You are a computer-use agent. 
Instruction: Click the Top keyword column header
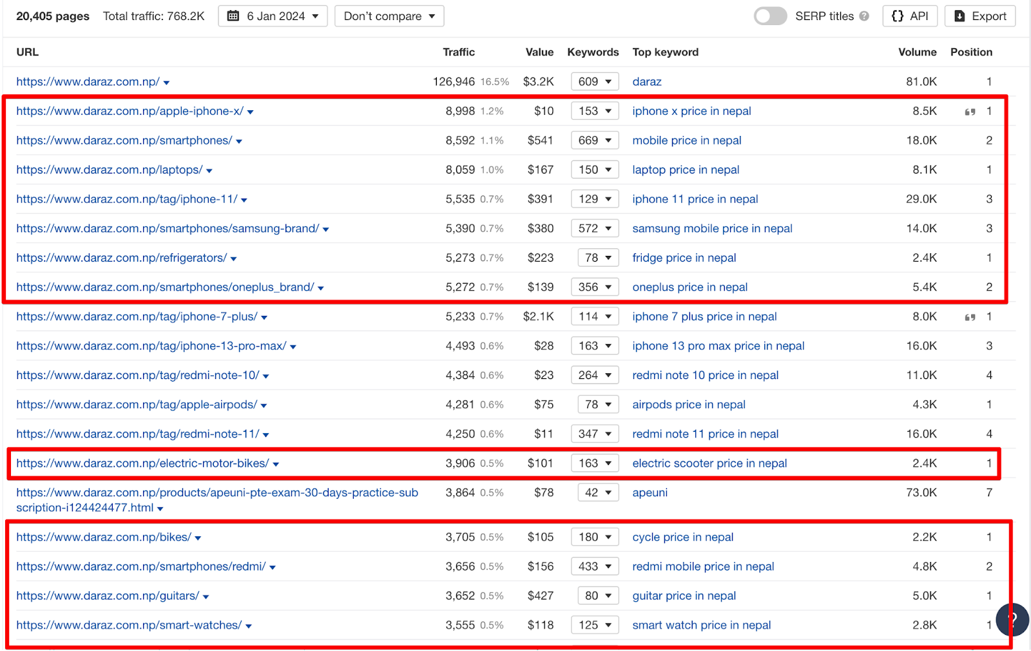click(665, 52)
